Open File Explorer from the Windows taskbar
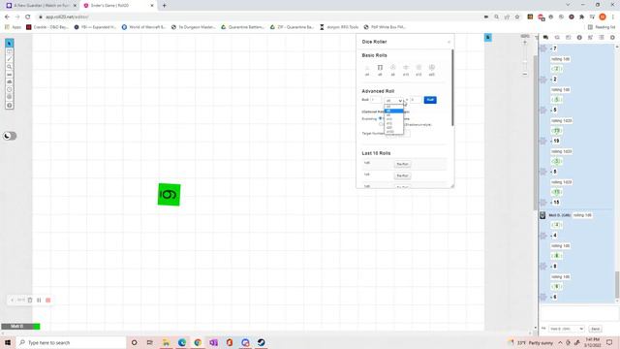Image resolution: width=620 pixels, height=349 pixels. pos(166,342)
